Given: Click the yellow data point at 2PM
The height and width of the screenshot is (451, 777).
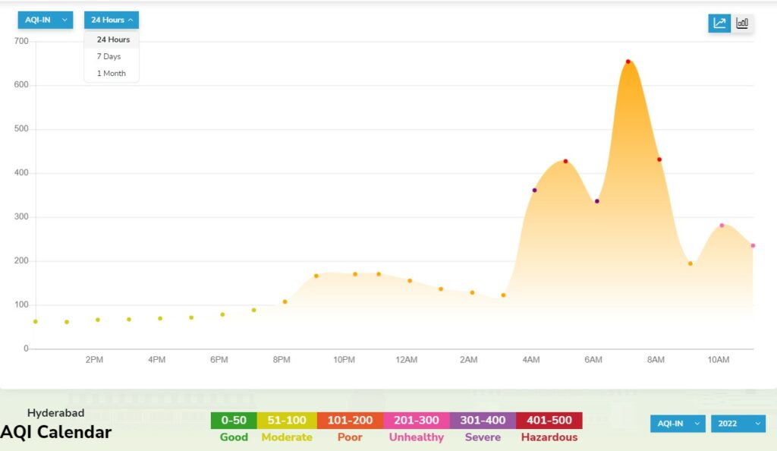Looking at the screenshot, I should pos(98,320).
